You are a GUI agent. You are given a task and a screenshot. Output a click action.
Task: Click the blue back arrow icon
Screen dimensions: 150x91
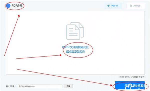tap(8, 6)
